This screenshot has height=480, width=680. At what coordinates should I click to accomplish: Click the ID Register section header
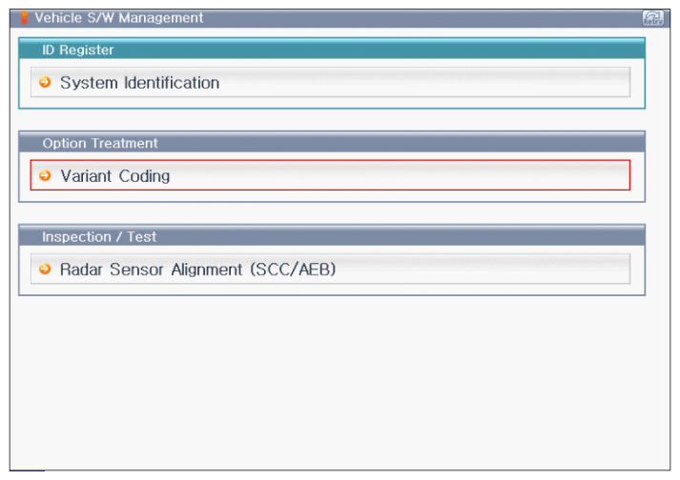click(x=78, y=50)
